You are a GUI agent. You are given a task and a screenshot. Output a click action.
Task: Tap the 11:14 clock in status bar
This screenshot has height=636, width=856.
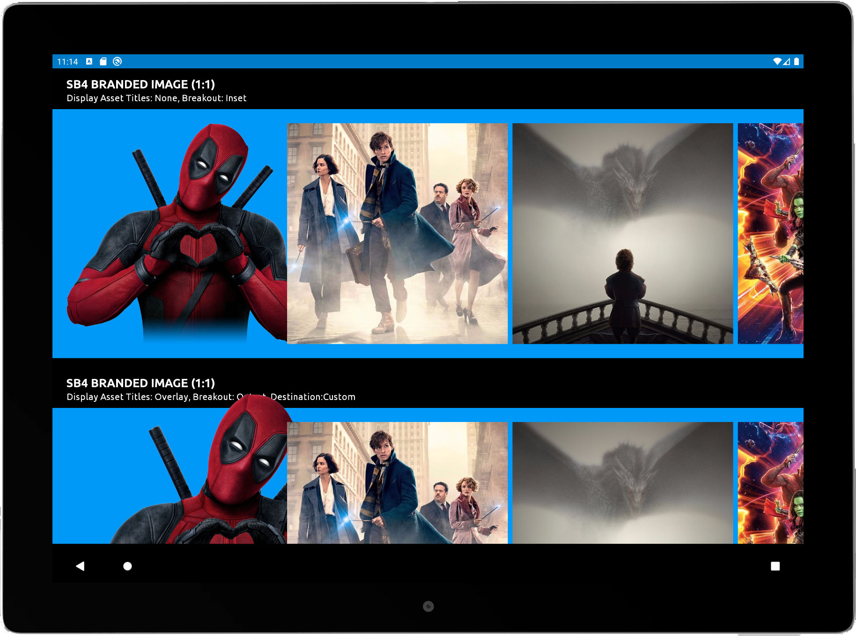point(67,62)
